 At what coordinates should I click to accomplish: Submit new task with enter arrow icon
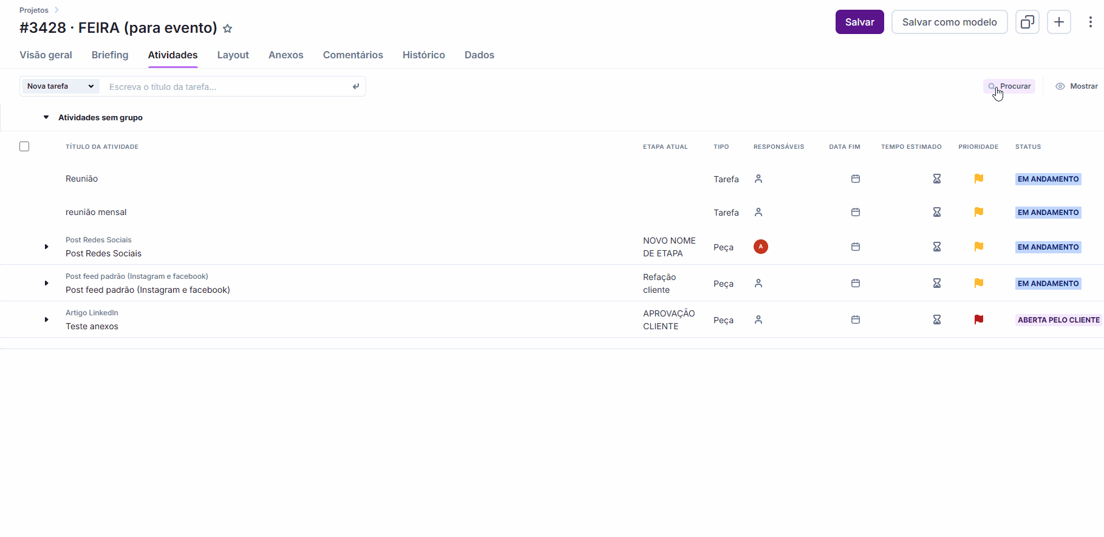356,86
